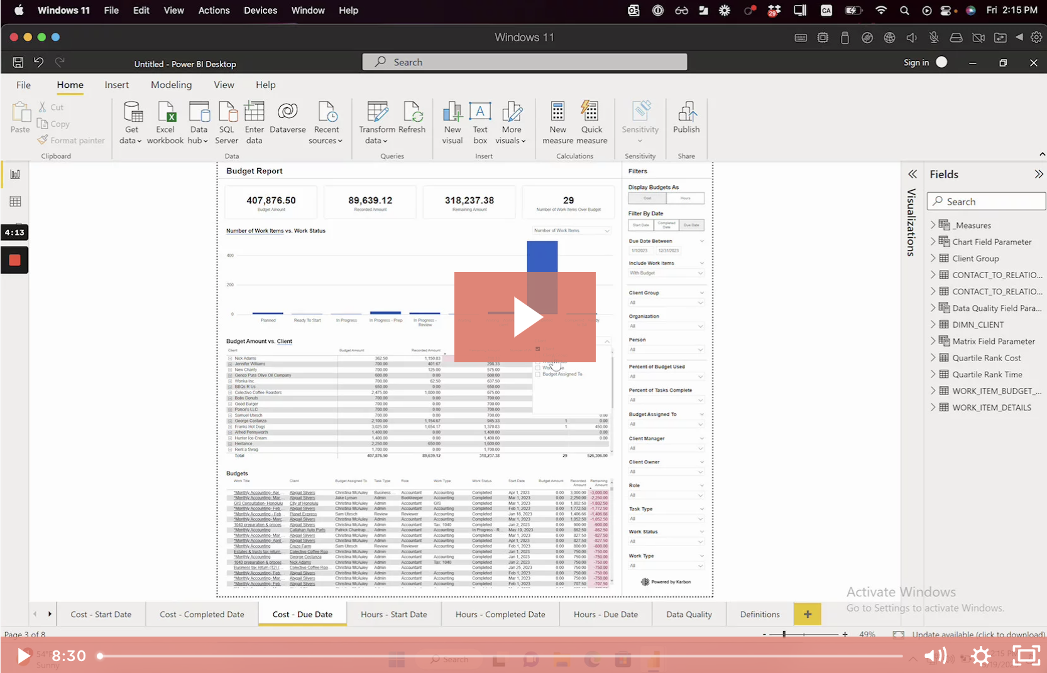Select Due Date under Filter By Date
This screenshot has height=673, width=1047.
(x=691, y=225)
